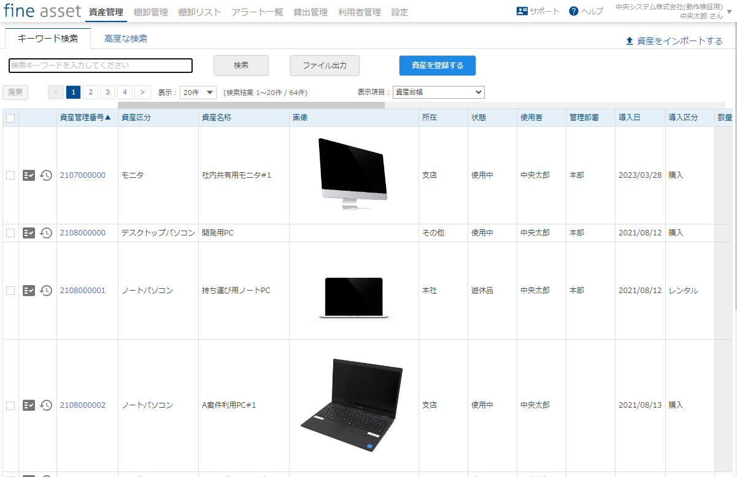Check the checkbox on the モニタ row
Screen dimensions: 737x477
point(10,175)
